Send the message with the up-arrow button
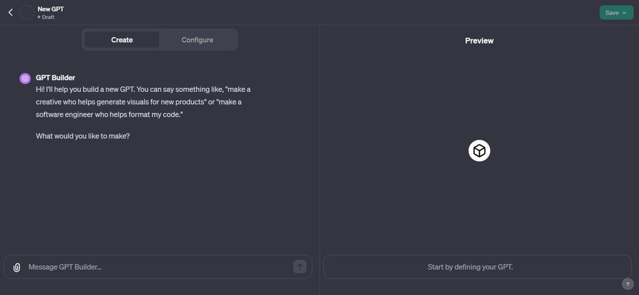This screenshot has height=295, width=639. coord(300,267)
